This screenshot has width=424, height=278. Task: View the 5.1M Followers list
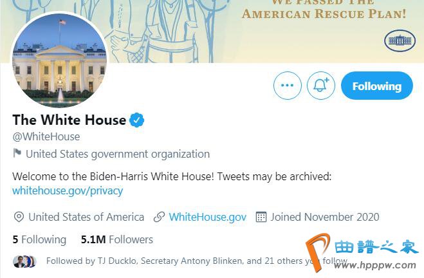coord(117,239)
